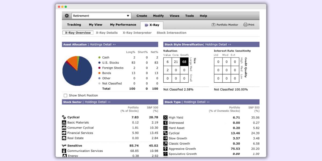Open the Modify menu
322x161 pixels.
tap(158, 16)
